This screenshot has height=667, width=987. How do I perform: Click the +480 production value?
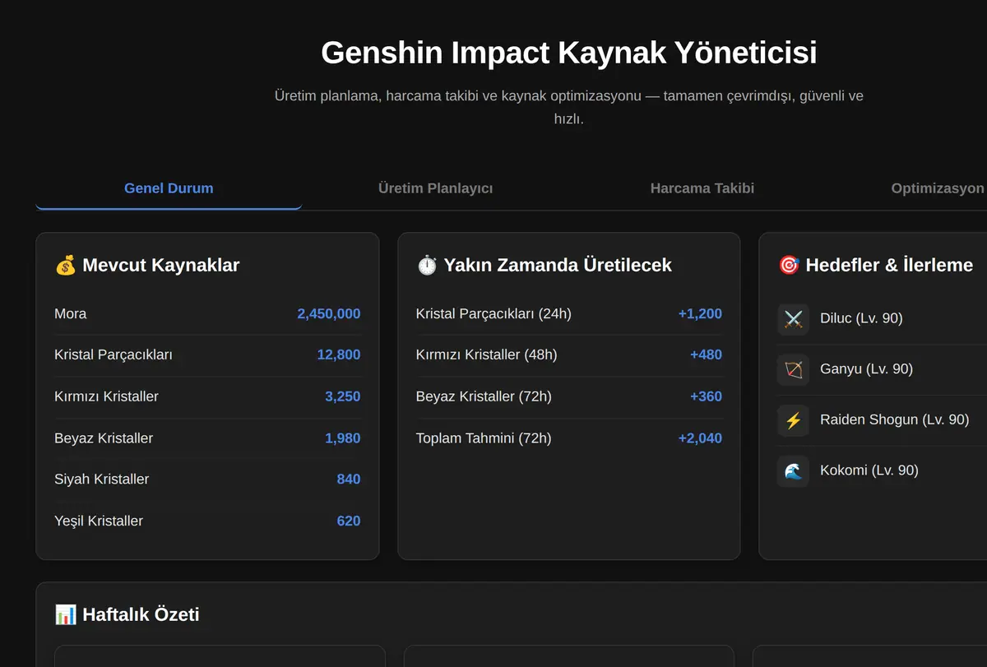[x=706, y=354]
